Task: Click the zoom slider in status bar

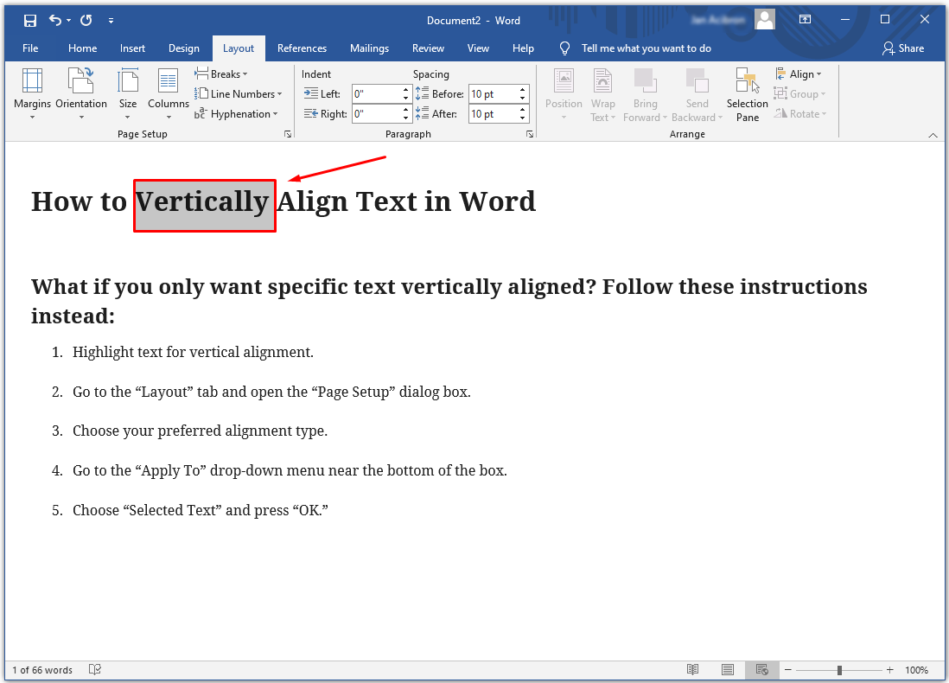Action: [839, 670]
